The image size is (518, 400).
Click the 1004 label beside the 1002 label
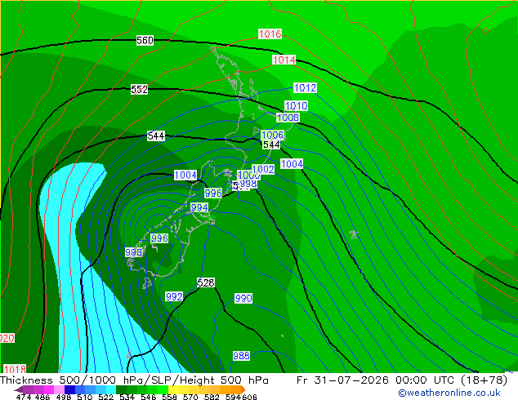pos(292,164)
